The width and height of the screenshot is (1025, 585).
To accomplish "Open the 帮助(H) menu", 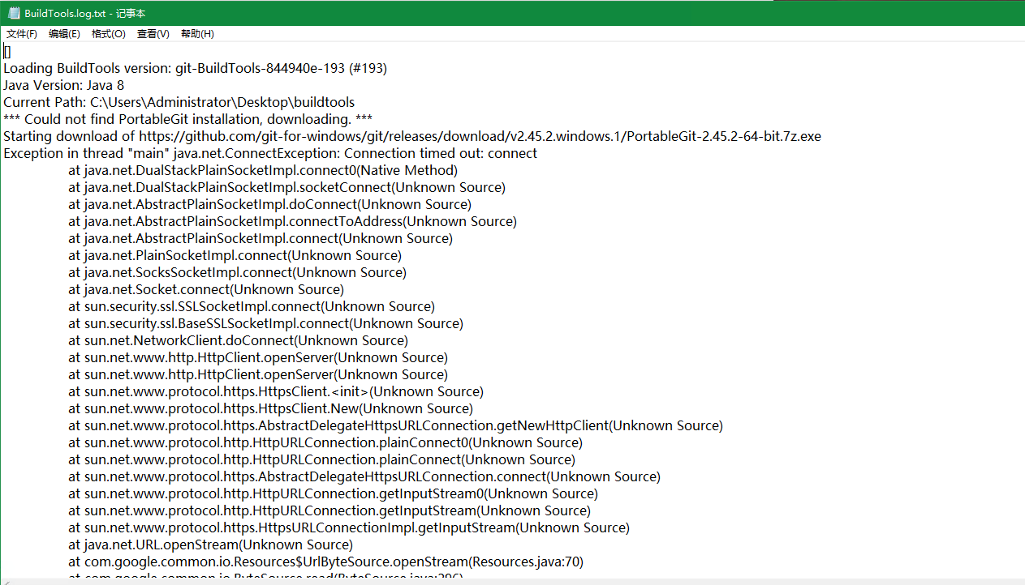I will [197, 34].
